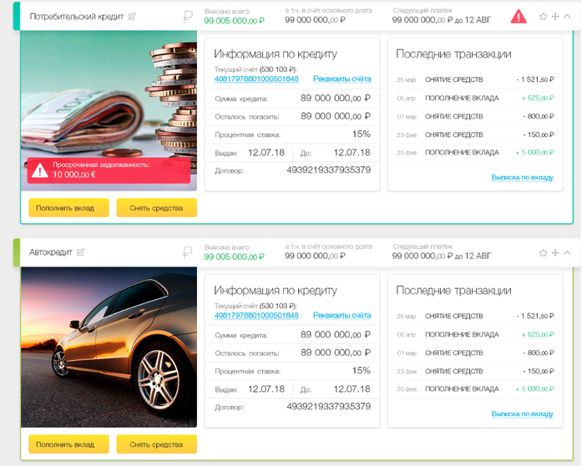Click 05 апр +525,00 transaction in Потребительский кредит

coord(475,98)
